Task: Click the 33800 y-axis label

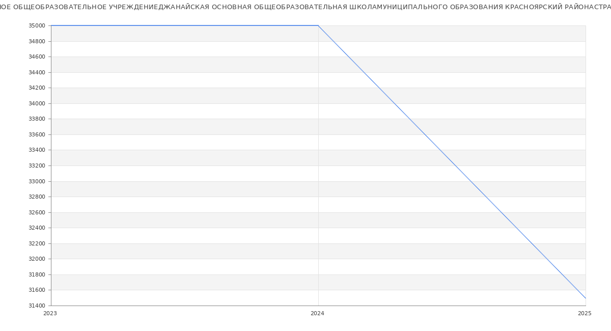Action: click(37, 119)
